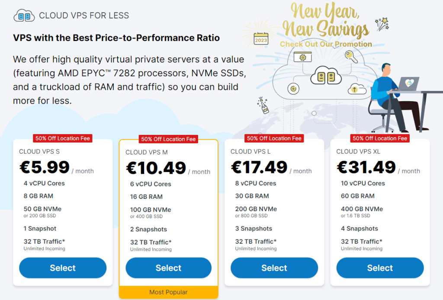Click the Most Popular banner
The image size is (443, 300).
(168, 292)
